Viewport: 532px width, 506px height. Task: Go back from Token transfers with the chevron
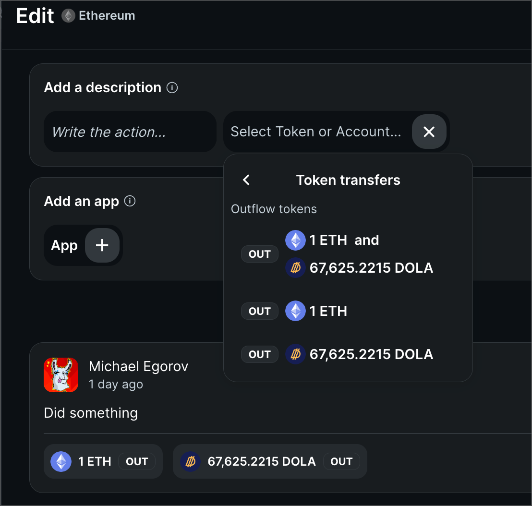pos(246,180)
